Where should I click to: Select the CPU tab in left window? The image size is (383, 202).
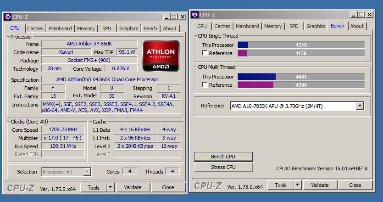click(x=15, y=28)
